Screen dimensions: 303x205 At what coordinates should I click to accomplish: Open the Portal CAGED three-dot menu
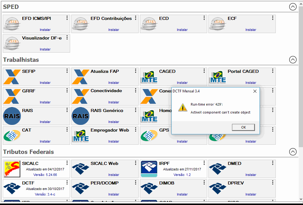point(273,71)
